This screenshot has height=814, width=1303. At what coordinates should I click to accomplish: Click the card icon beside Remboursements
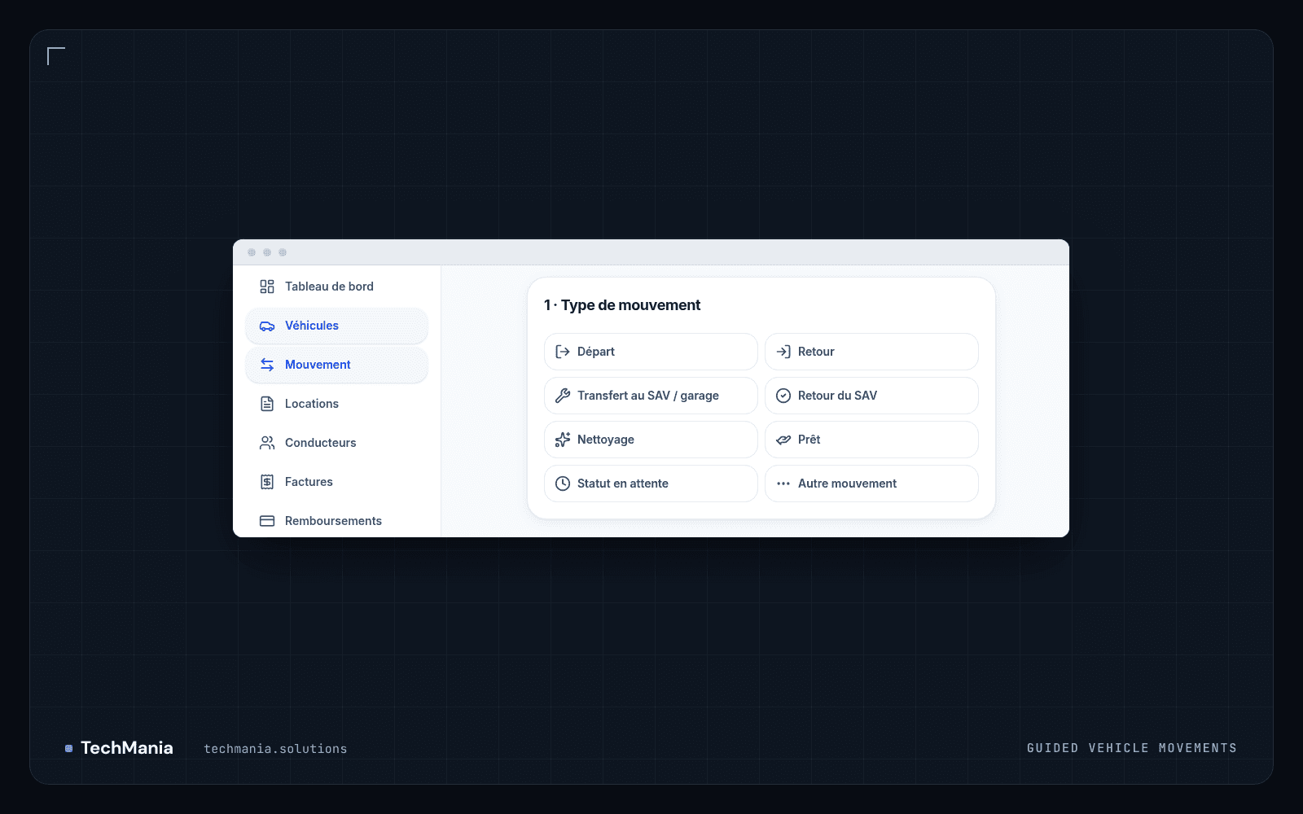pos(267,521)
